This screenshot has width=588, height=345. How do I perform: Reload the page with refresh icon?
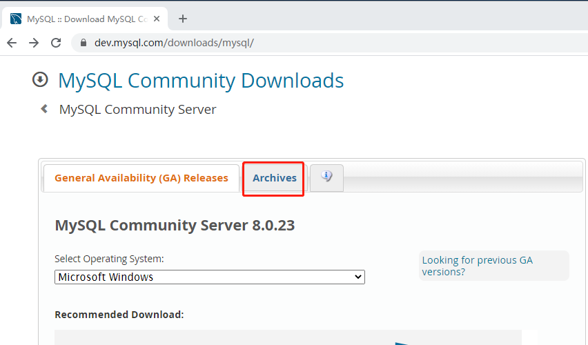[56, 43]
